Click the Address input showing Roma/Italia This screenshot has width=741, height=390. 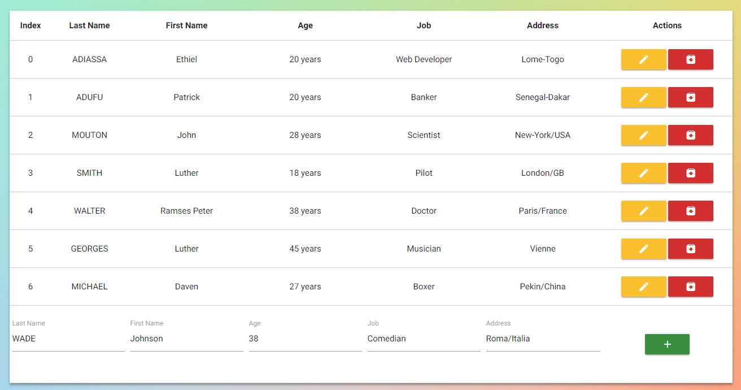coord(542,339)
